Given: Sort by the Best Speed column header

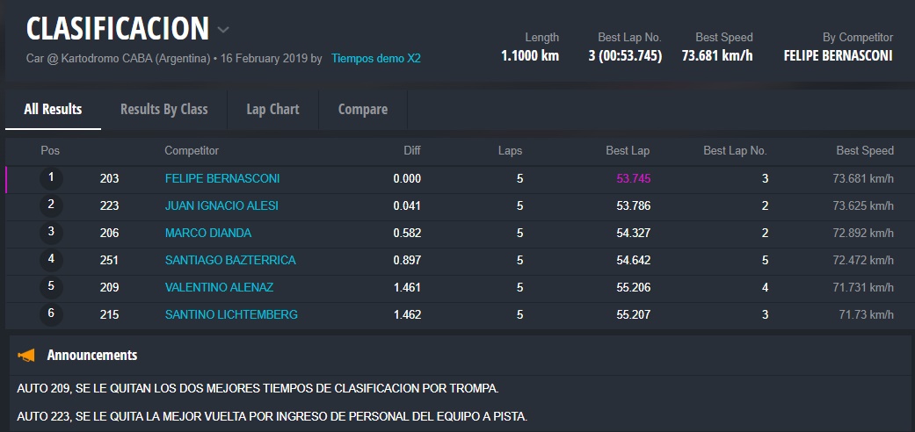Looking at the screenshot, I should (865, 151).
